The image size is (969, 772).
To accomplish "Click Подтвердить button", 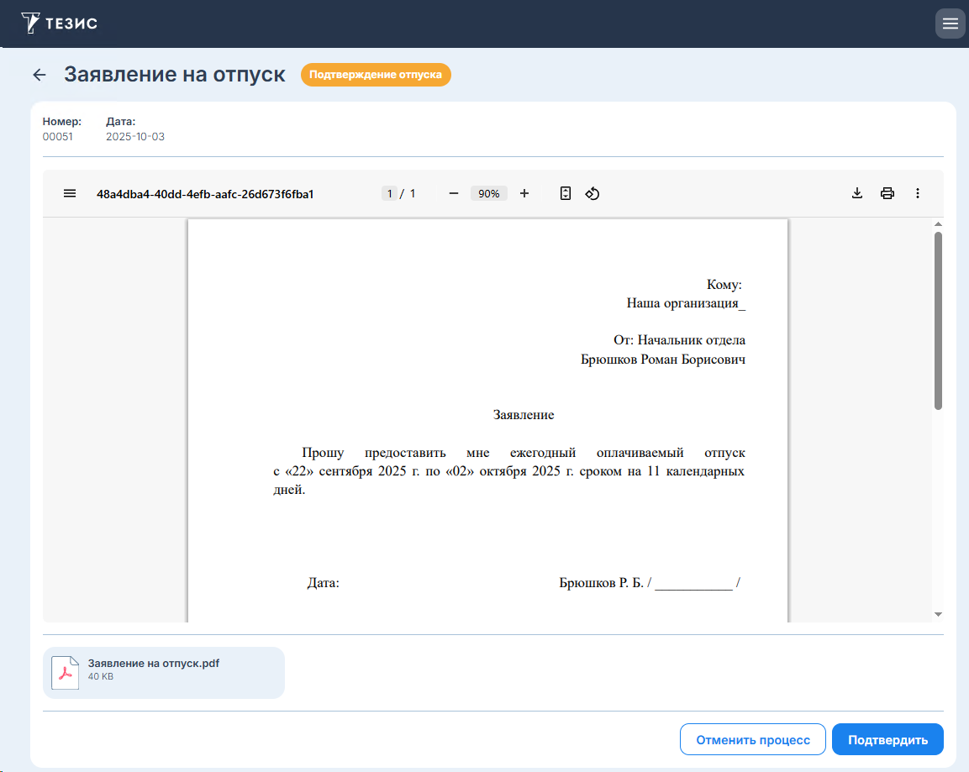I will pyautogui.click(x=887, y=740).
